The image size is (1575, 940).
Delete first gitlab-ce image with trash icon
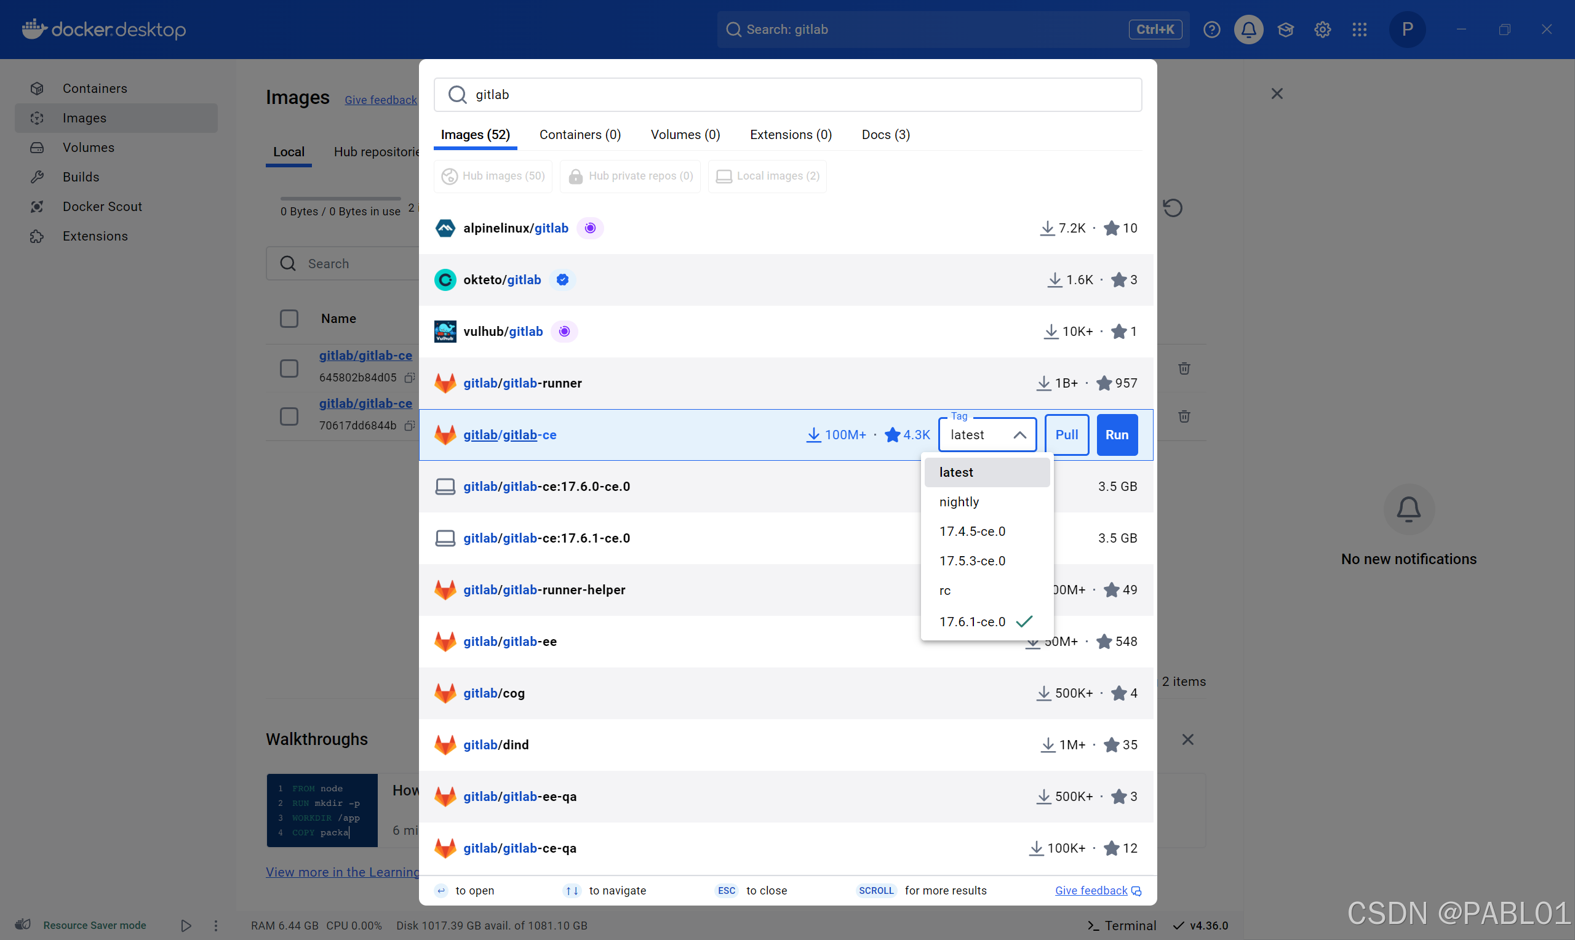1184,368
